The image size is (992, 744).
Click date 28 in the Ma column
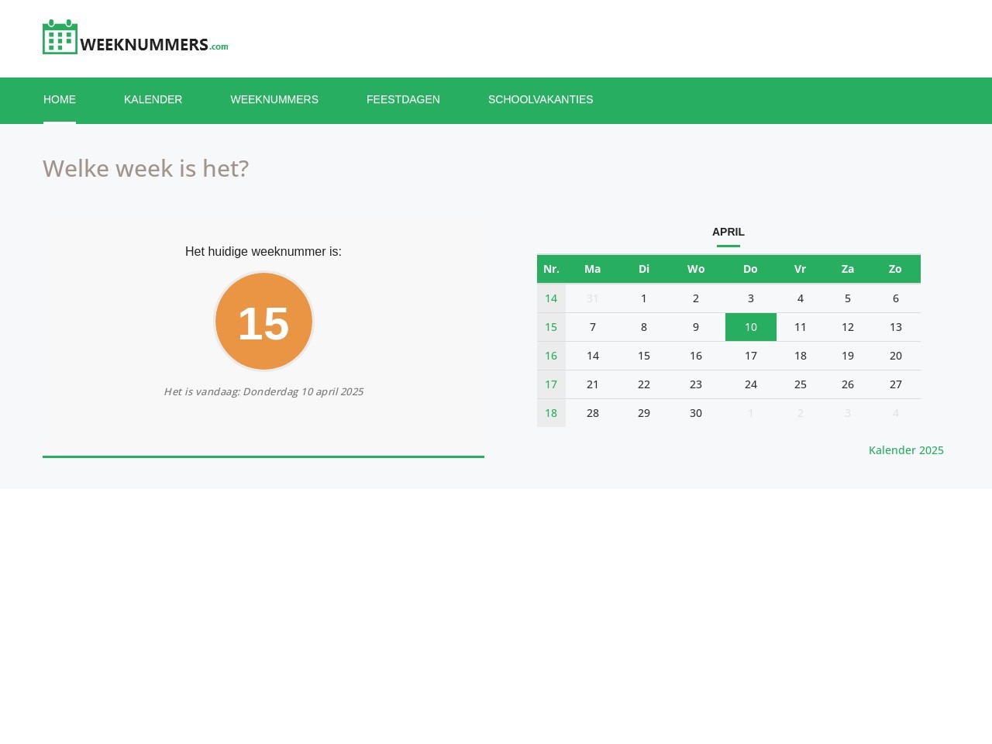tap(593, 413)
